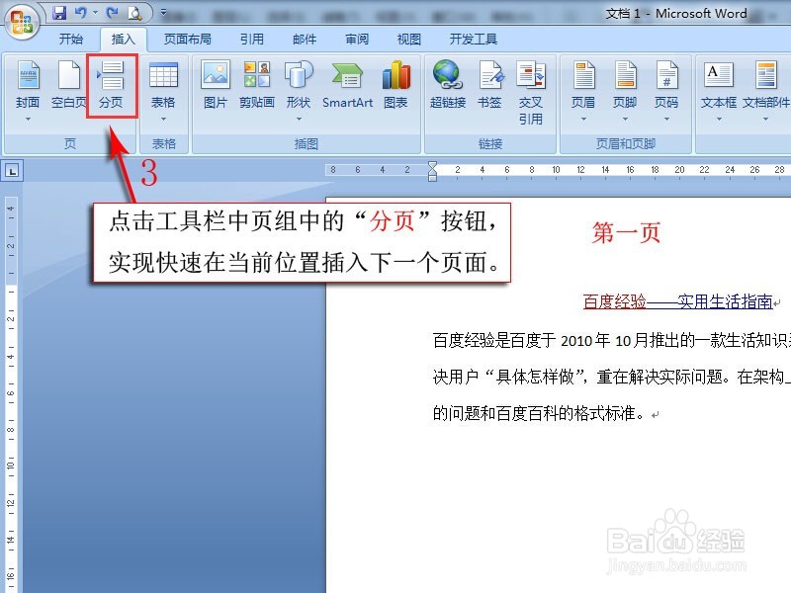The height and width of the screenshot is (593, 791).
Task: Follow the 百度经验 hyperlink in the document
Action: click(x=615, y=302)
